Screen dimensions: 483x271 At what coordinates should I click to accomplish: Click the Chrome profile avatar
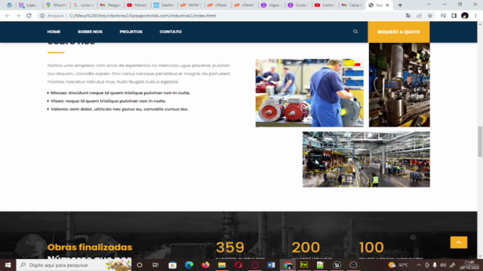pos(465,16)
